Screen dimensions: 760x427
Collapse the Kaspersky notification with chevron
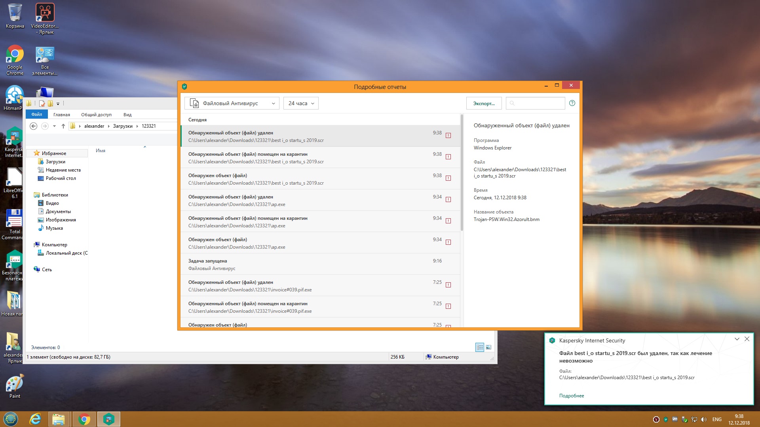click(x=737, y=339)
